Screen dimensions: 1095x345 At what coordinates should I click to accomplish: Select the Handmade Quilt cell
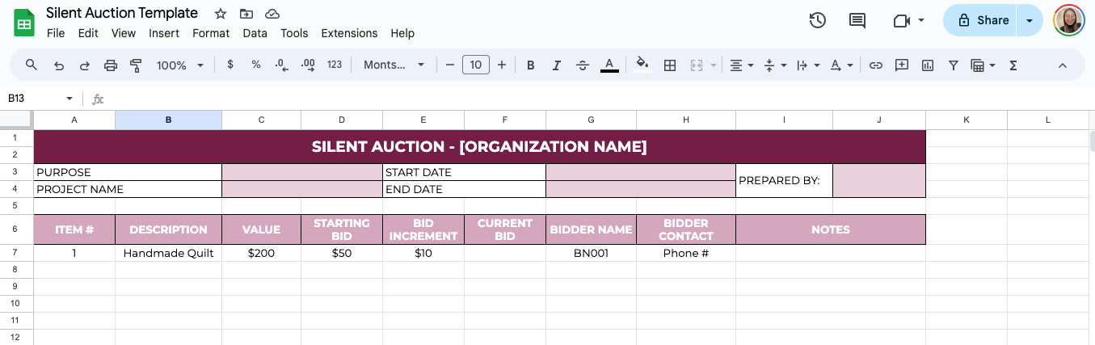click(x=168, y=253)
